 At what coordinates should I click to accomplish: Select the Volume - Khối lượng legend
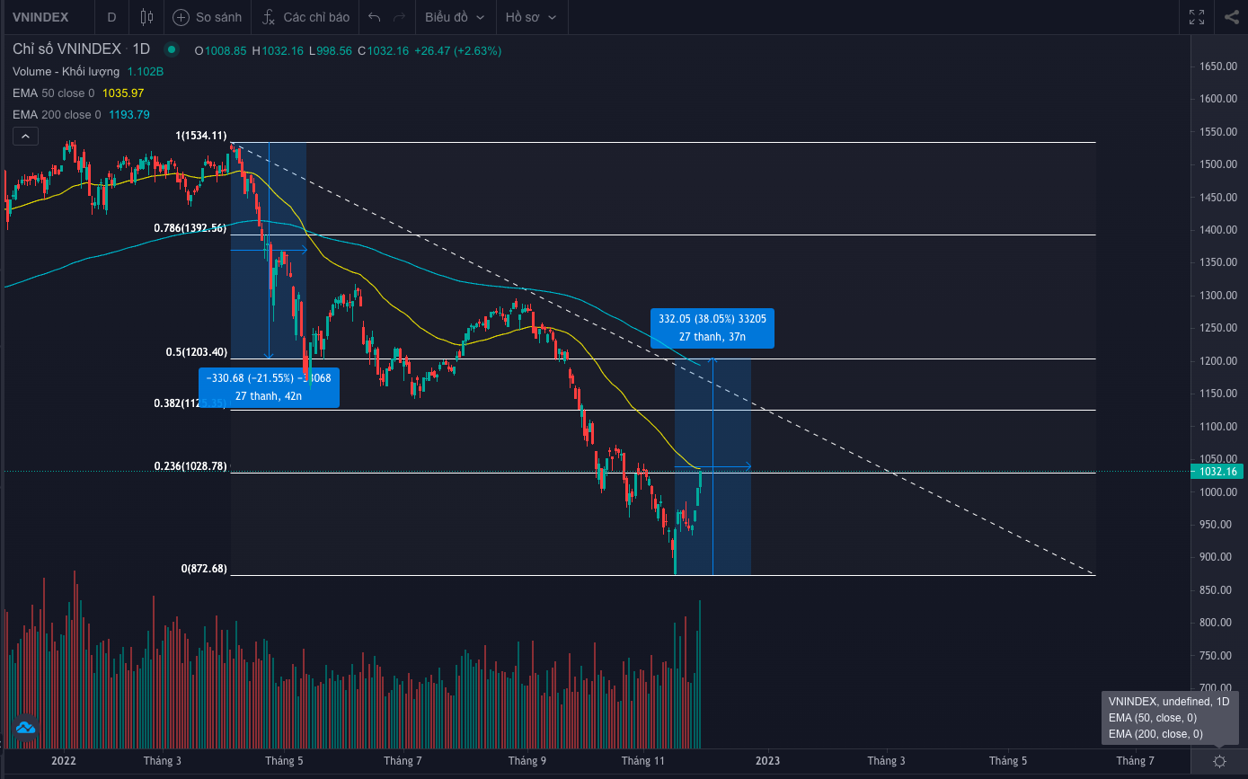[x=66, y=71]
